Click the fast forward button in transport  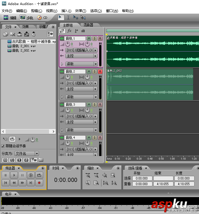pyautogui.click(x=22, y=183)
